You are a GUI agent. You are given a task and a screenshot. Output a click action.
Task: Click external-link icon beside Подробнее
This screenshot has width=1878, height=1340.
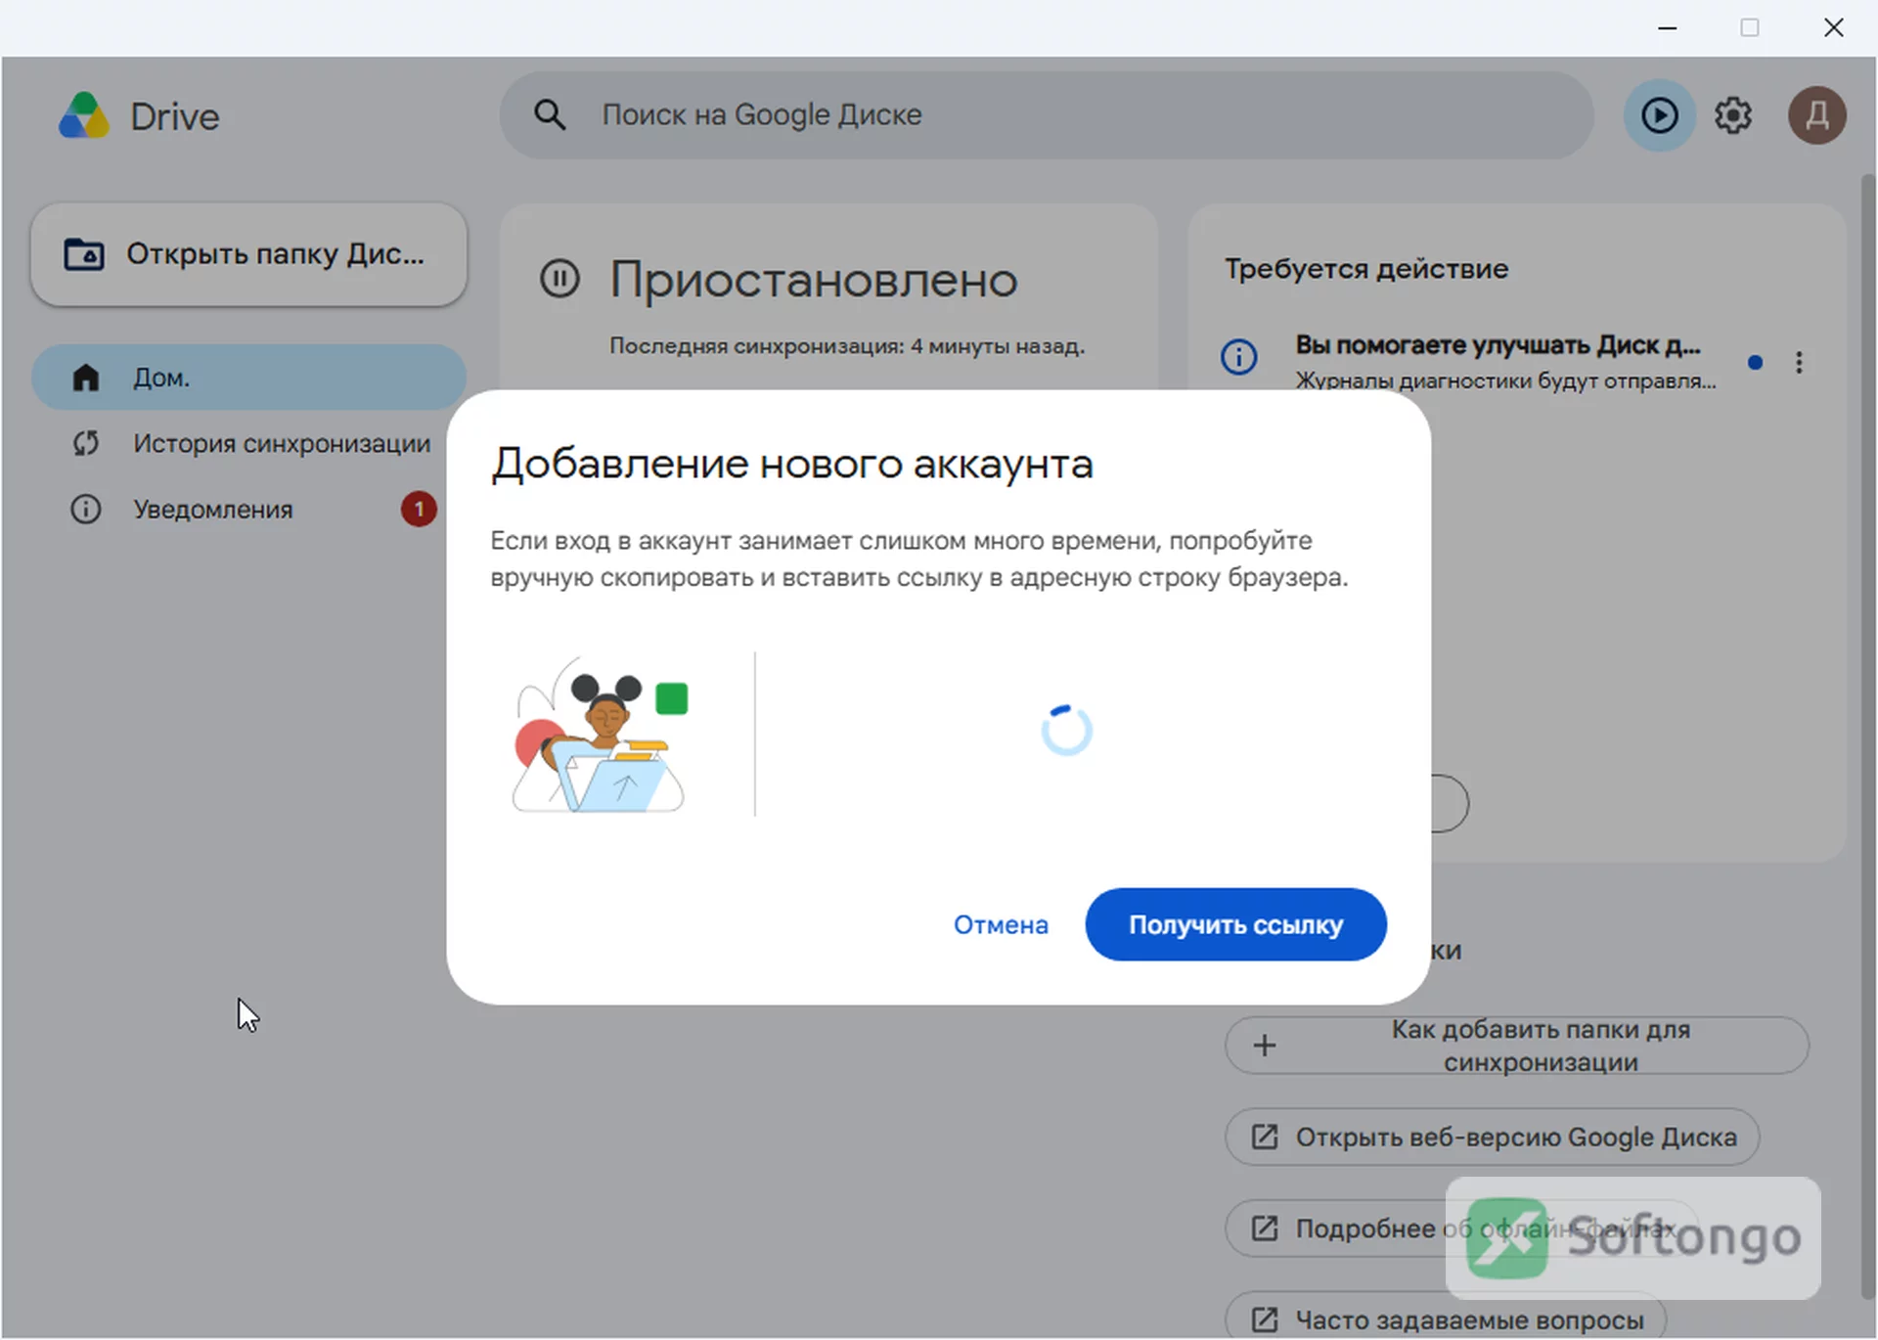click(1264, 1228)
